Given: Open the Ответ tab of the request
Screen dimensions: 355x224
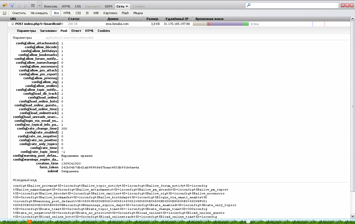Looking at the screenshot, I should pyautogui.click(x=76, y=31).
